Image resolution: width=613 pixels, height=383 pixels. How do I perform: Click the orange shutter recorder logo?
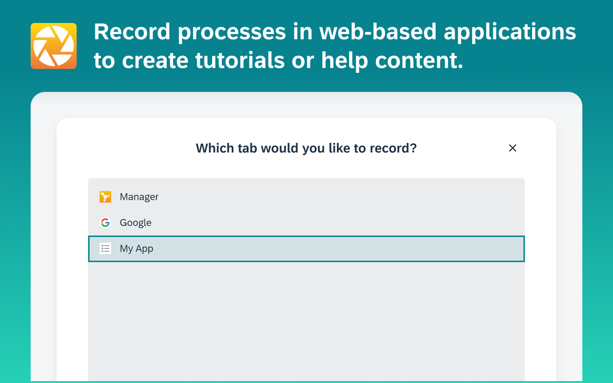pyautogui.click(x=54, y=45)
